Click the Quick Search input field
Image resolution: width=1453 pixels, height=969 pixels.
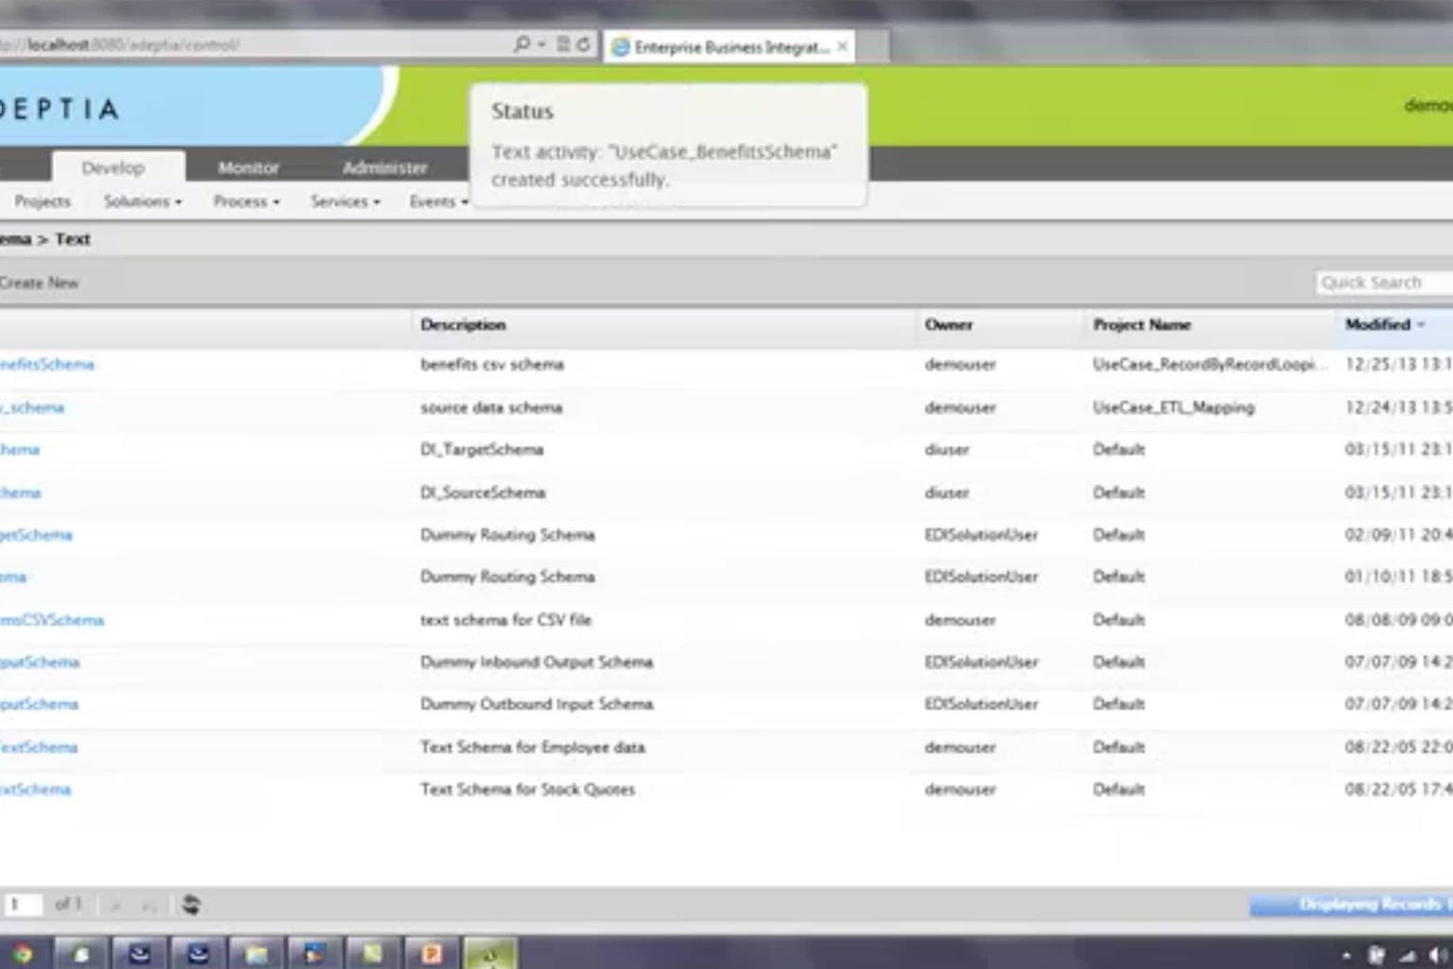click(x=1384, y=283)
